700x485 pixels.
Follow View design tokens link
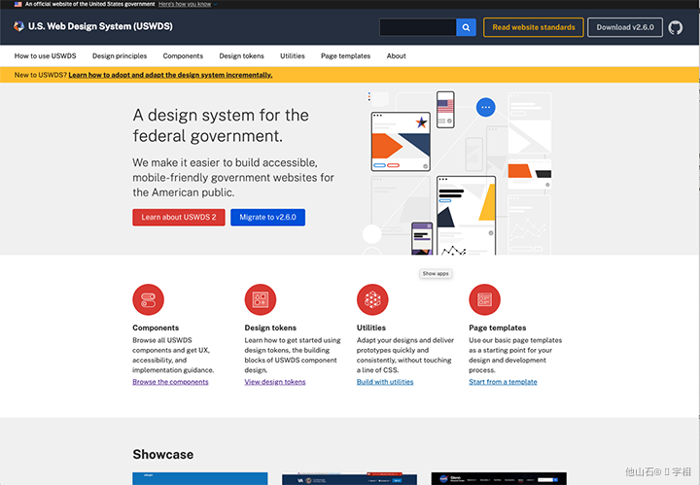click(275, 382)
